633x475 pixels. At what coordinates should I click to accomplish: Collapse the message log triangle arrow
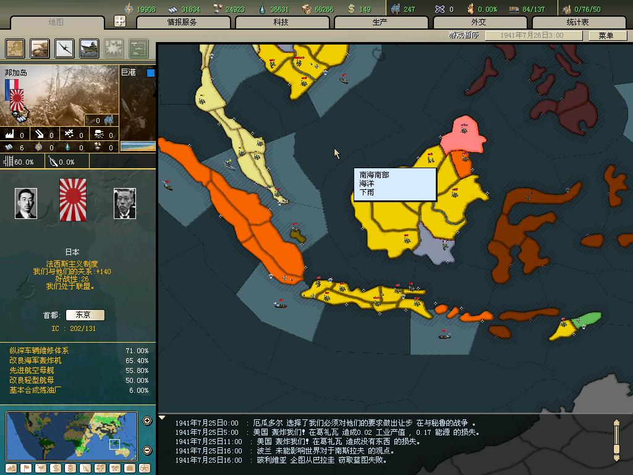click(162, 417)
